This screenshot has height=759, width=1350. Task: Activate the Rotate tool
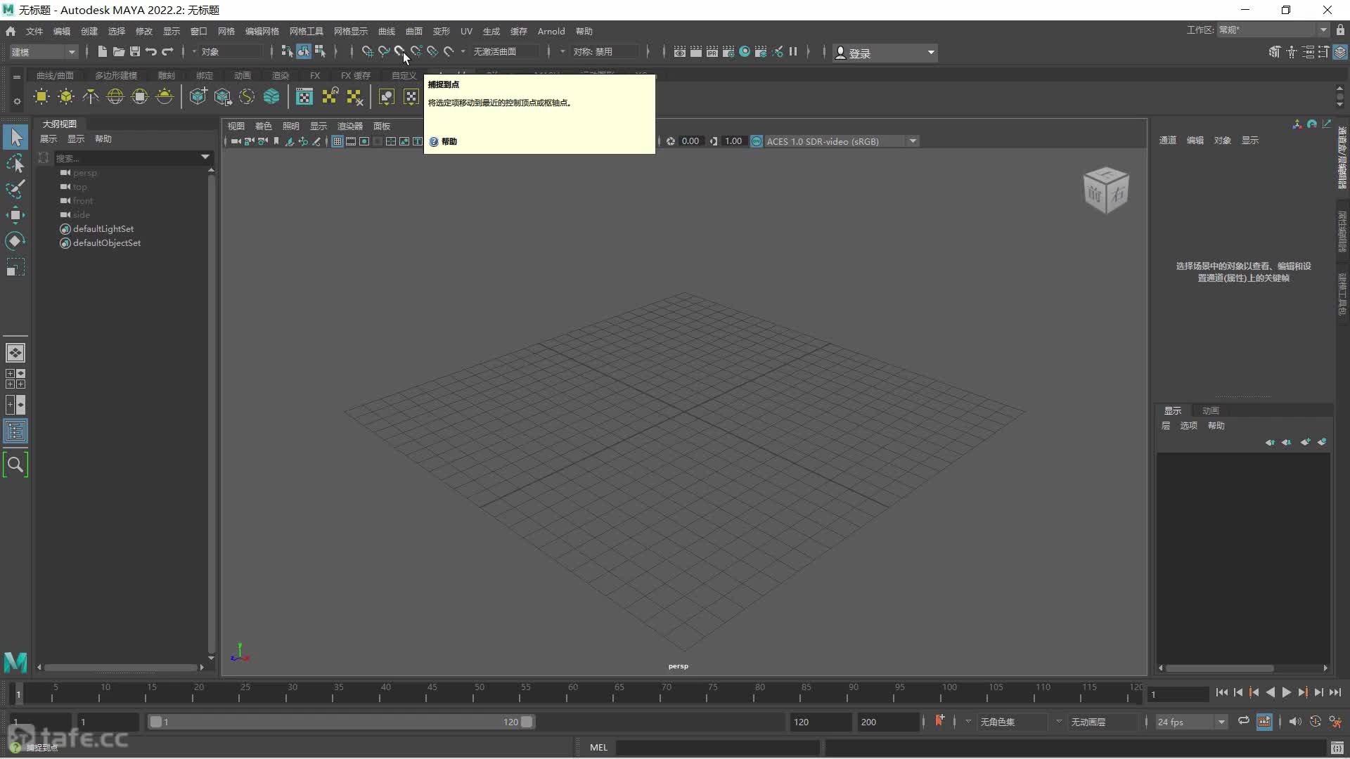click(x=15, y=241)
